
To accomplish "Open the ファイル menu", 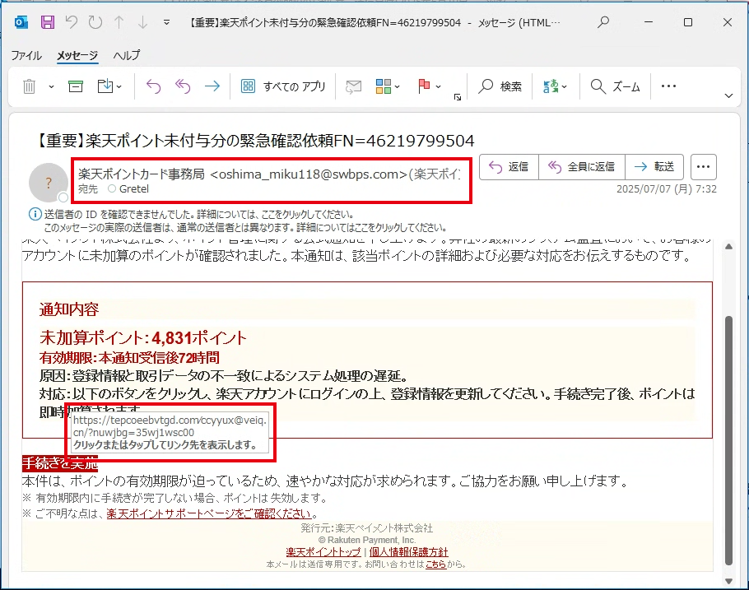I will 26,55.
